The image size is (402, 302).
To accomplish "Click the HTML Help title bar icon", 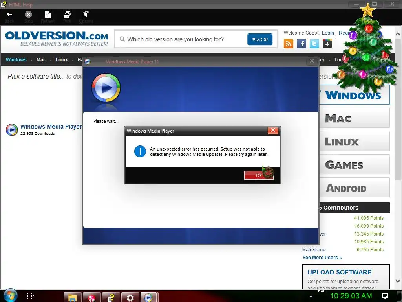I will pyautogui.click(x=3, y=4).
